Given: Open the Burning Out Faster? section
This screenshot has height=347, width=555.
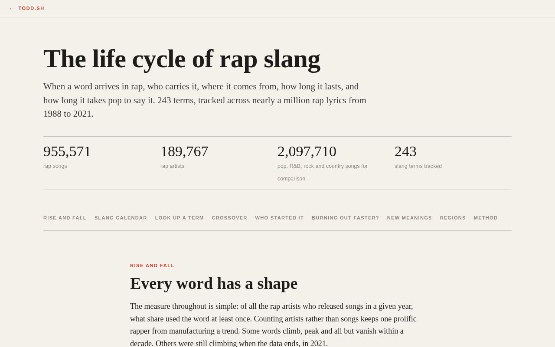Looking at the screenshot, I should (346, 218).
